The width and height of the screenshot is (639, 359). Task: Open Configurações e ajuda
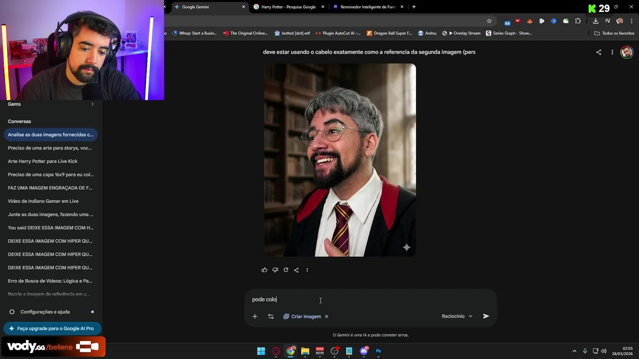click(x=51, y=312)
